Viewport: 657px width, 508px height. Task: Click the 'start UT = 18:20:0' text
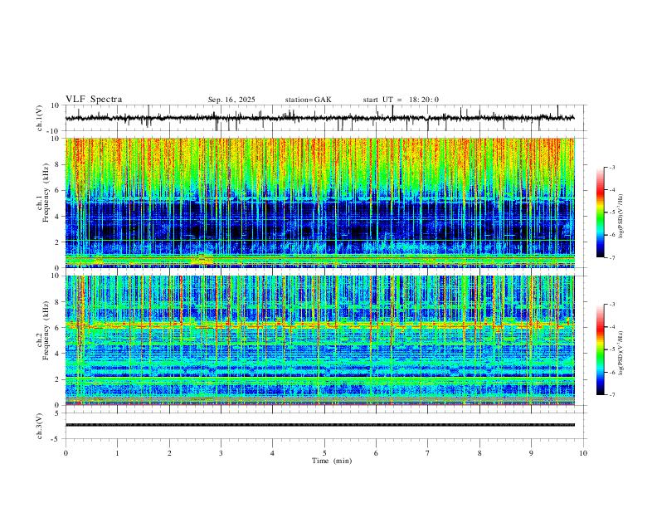point(401,100)
